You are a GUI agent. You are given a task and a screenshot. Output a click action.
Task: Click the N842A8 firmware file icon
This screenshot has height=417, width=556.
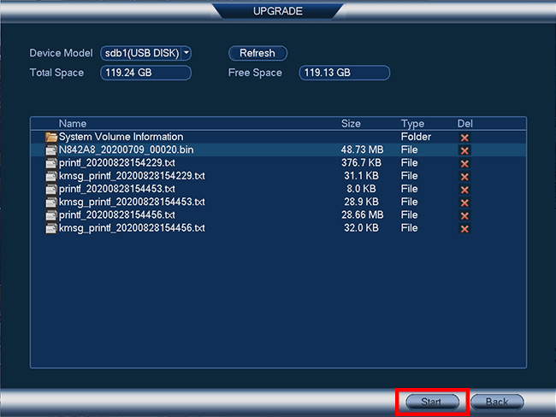(x=51, y=150)
